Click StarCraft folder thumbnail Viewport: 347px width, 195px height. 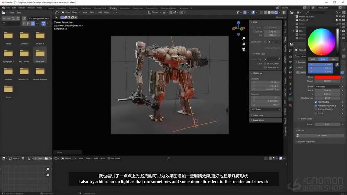tap(40, 53)
